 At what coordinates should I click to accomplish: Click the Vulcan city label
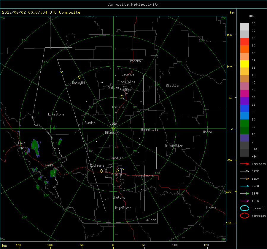click(151, 220)
